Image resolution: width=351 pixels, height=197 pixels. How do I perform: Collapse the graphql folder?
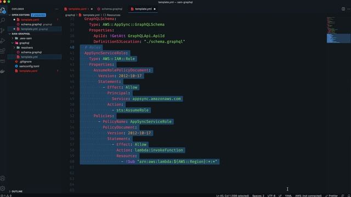click(x=24, y=43)
